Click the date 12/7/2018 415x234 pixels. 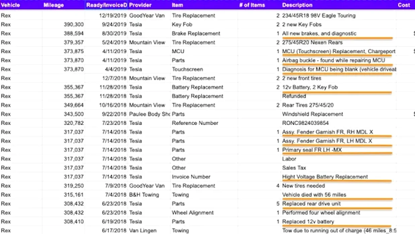114,78
